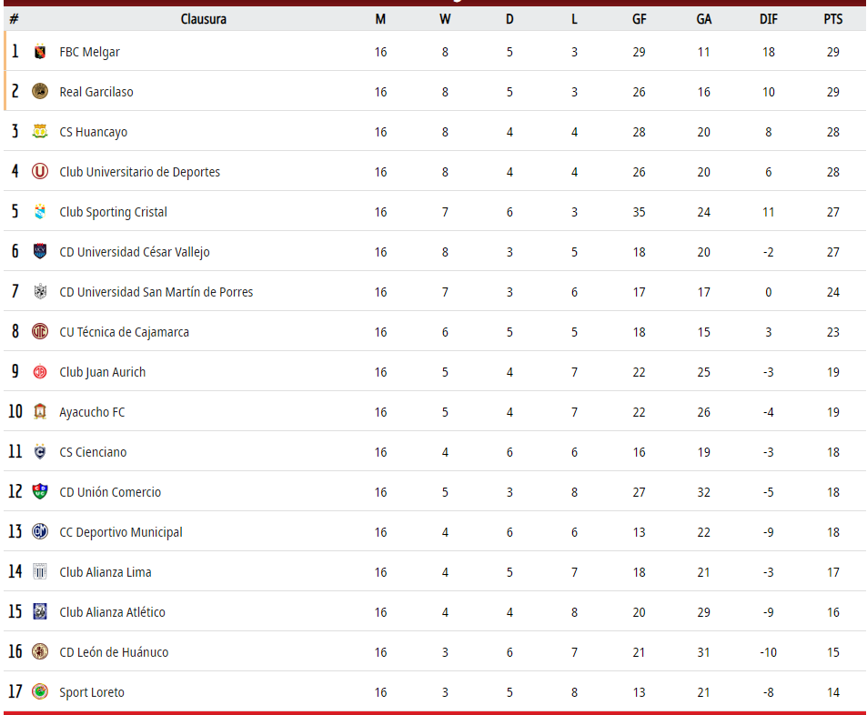Click the Real Garcilaso club crest
867x715 pixels.
[x=40, y=91]
